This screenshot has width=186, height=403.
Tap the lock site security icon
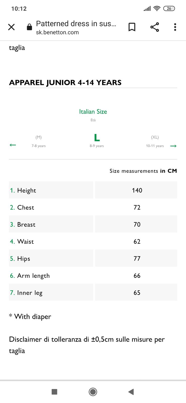(29, 27)
